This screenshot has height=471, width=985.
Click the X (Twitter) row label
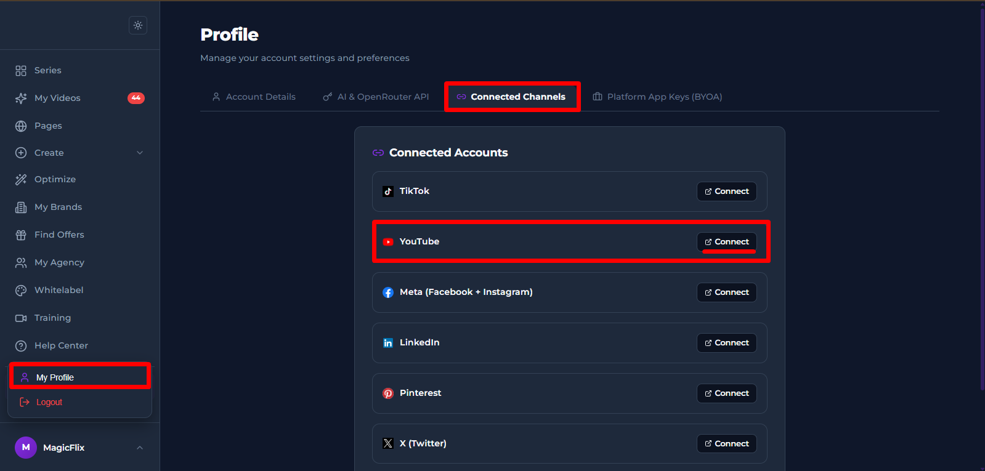(x=423, y=443)
